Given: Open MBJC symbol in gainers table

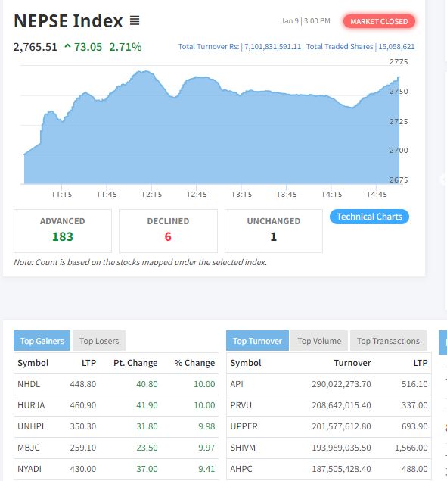Looking at the screenshot, I should tap(29, 448).
